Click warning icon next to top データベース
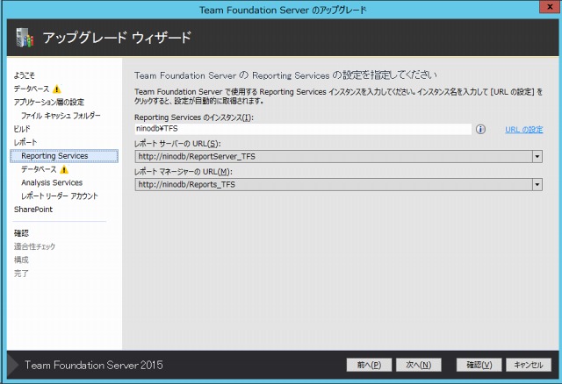Image resolution: width=562 pixels, height=384 pixels. tap(56, 89)
